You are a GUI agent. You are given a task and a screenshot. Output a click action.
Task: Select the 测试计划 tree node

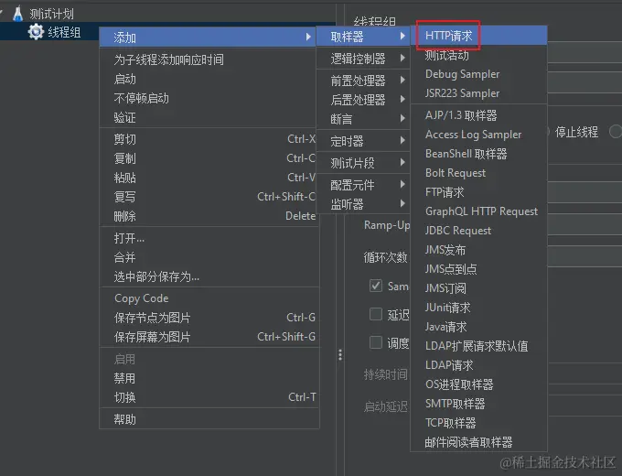[51, 14]
